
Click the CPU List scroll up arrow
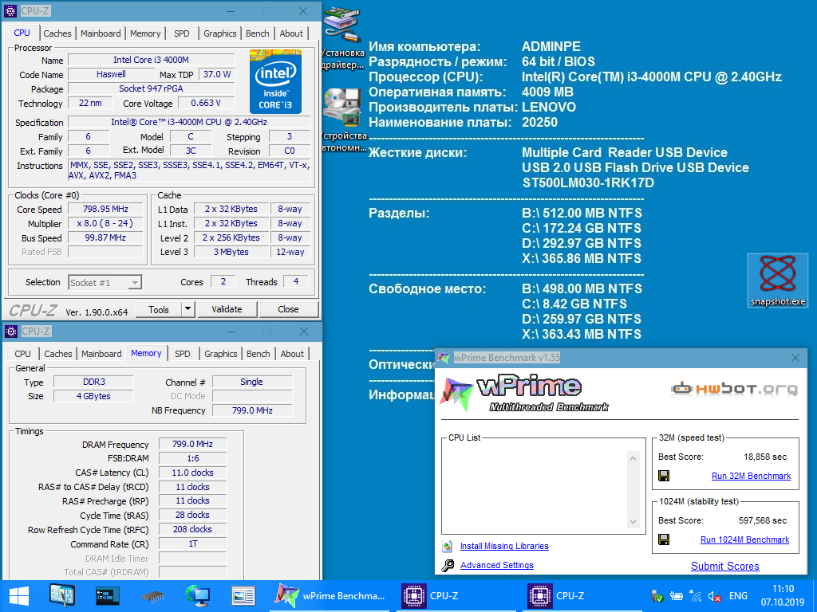coord(633,458)
